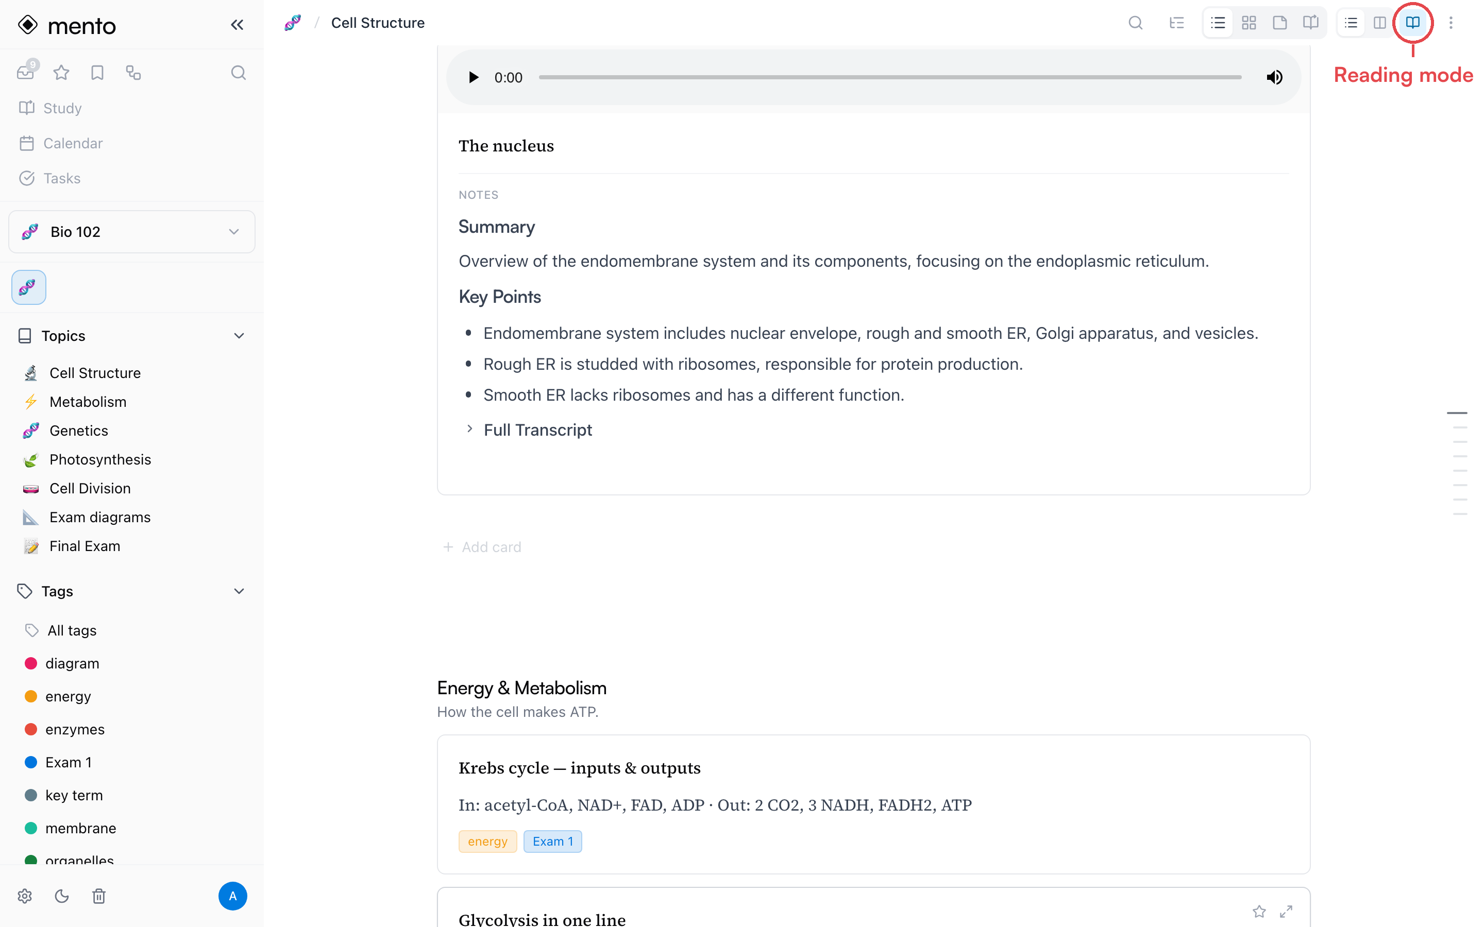Star the Glycolysis in one line card
The height and width of the screenshot is (927, 1484).
(1259, 911)
